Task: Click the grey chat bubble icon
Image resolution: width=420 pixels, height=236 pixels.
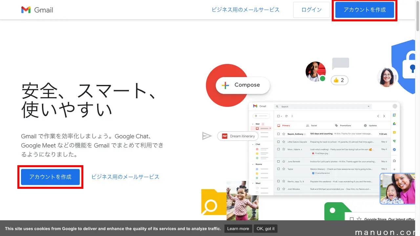Action: (x=341, y=64)
